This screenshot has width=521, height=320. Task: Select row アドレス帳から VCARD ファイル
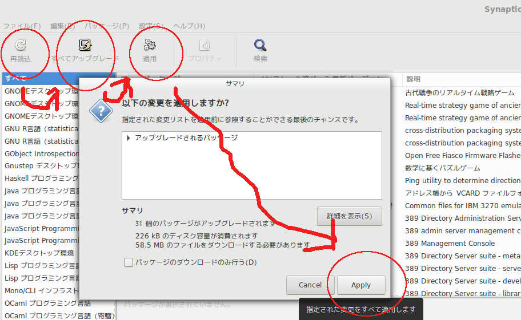[x=462, y=193]
